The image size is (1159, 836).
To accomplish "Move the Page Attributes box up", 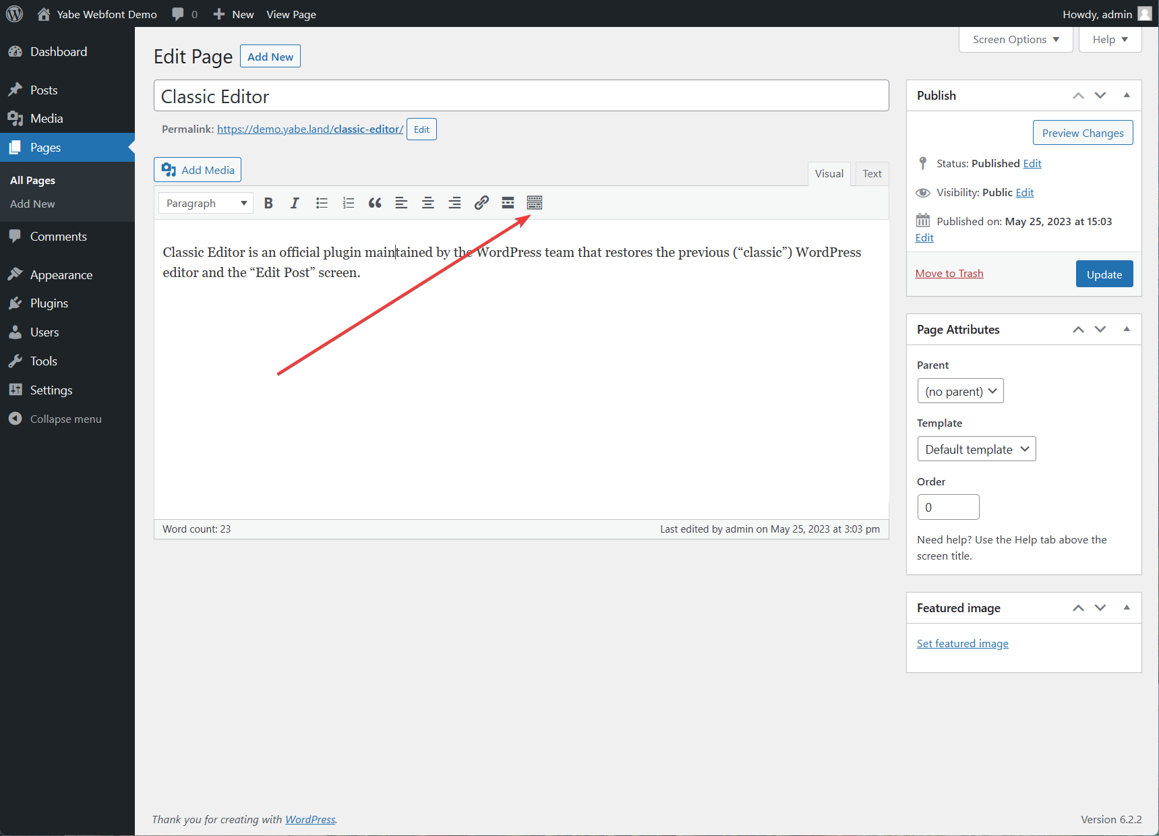I will pos(1079,329).
